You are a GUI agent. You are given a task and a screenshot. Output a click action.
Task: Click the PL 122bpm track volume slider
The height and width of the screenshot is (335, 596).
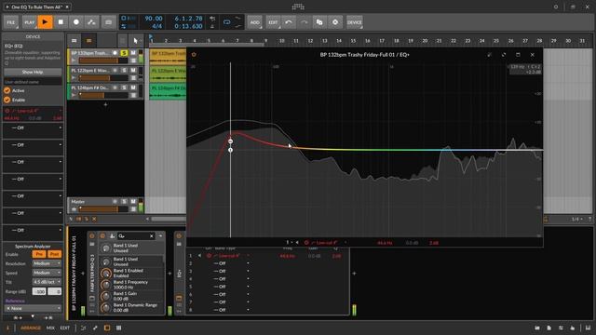click(103, 78)
